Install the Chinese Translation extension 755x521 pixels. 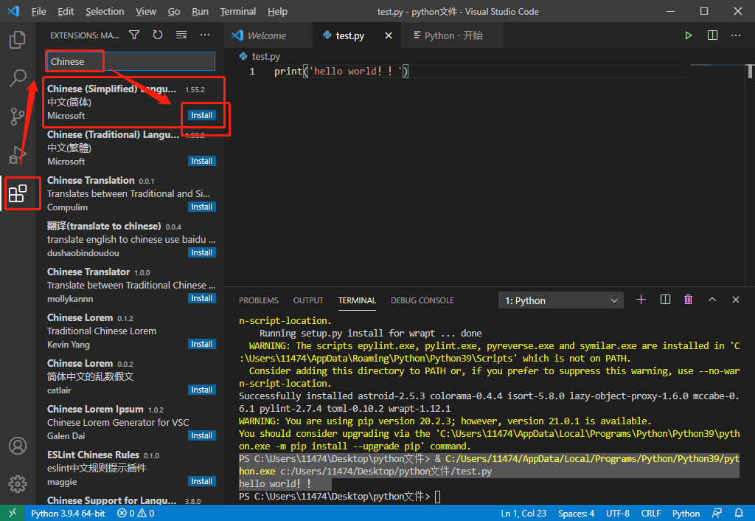tap(201, 207)
